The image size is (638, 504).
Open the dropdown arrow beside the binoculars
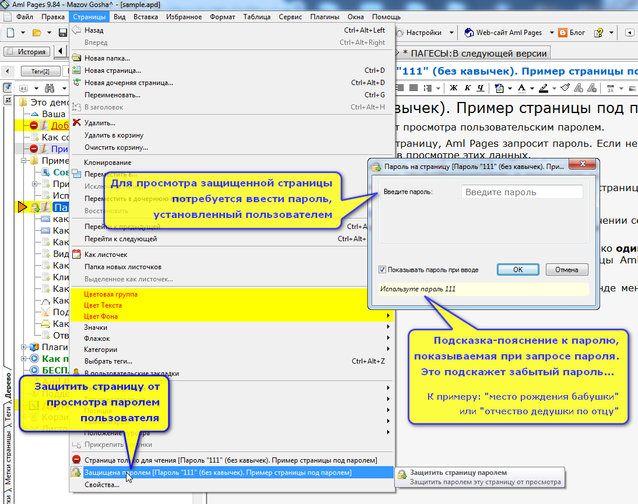coord(64,88)
